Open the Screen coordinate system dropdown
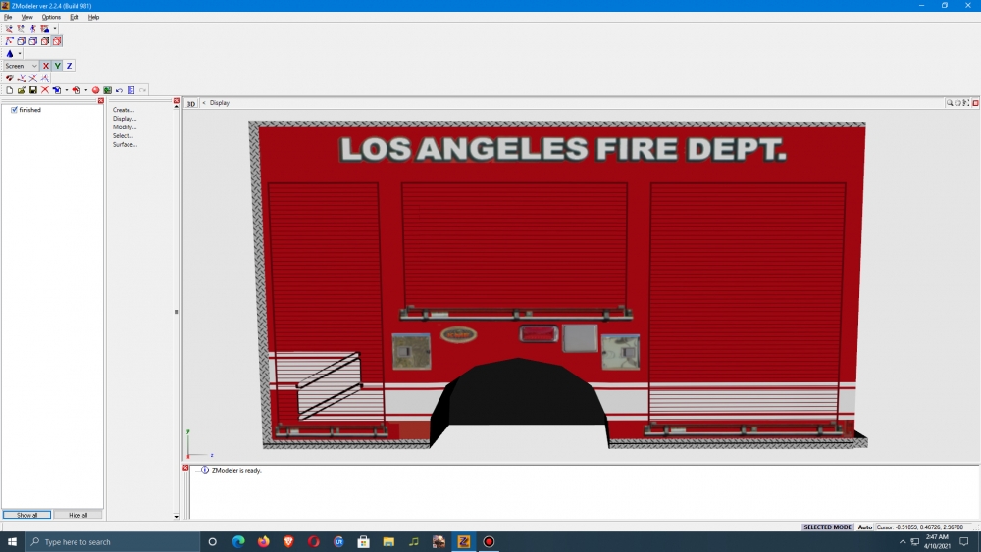The width and height of the screenshot is (981, 552). coord(21,66)
